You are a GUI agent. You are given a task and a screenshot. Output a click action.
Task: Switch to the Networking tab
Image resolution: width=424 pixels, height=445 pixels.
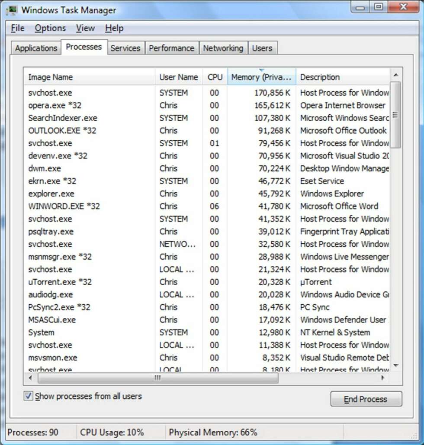tap(223, 48)
